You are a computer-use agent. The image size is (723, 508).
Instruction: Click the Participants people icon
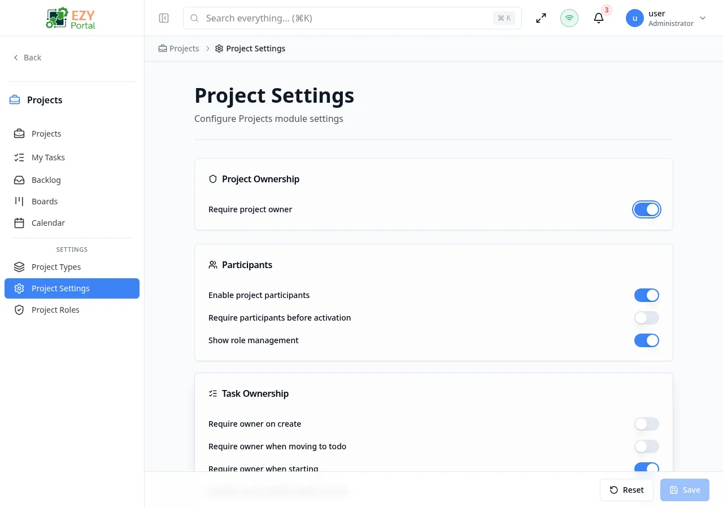(213, 265)
